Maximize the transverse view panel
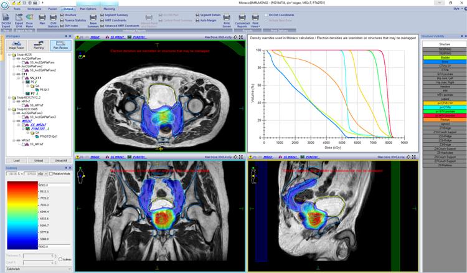This screenshot has width=467, height=273. (x=240, y=37)
